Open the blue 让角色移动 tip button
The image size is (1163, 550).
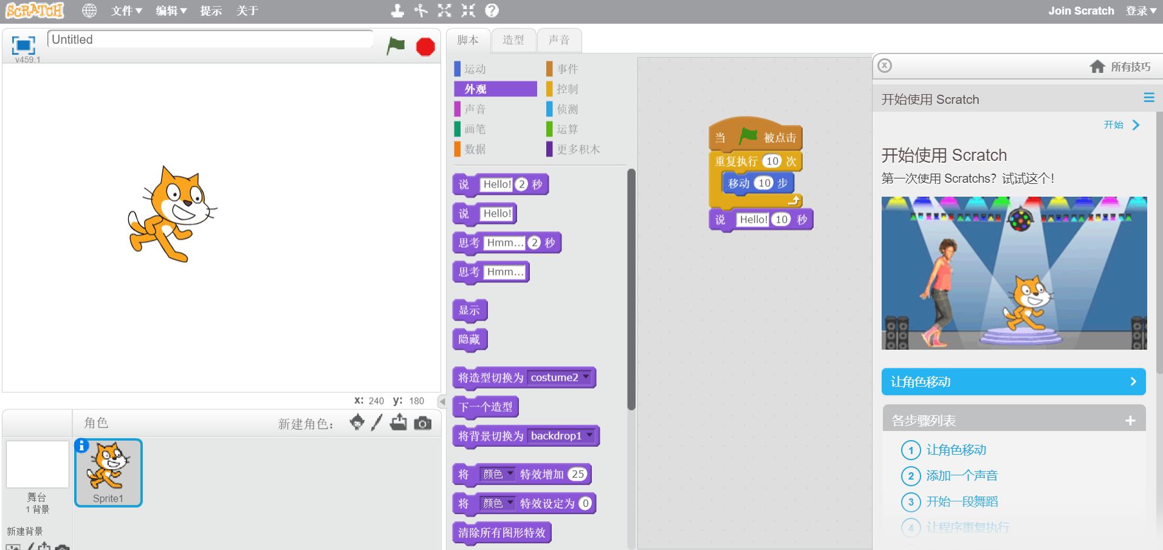pos(1014,382)
